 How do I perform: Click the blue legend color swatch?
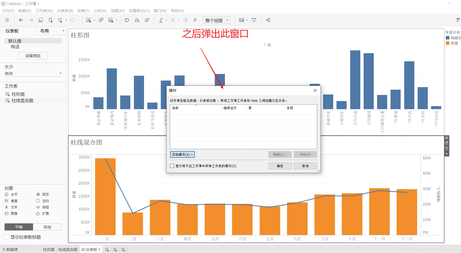(x=448, y=38)
